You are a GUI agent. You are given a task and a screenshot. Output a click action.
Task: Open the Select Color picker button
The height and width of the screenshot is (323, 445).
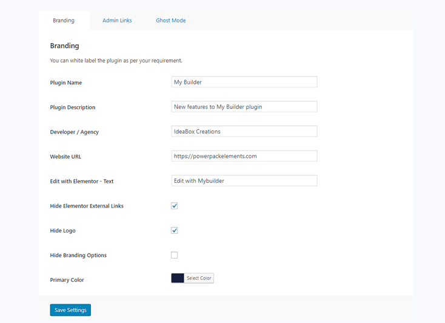[199, 278]
